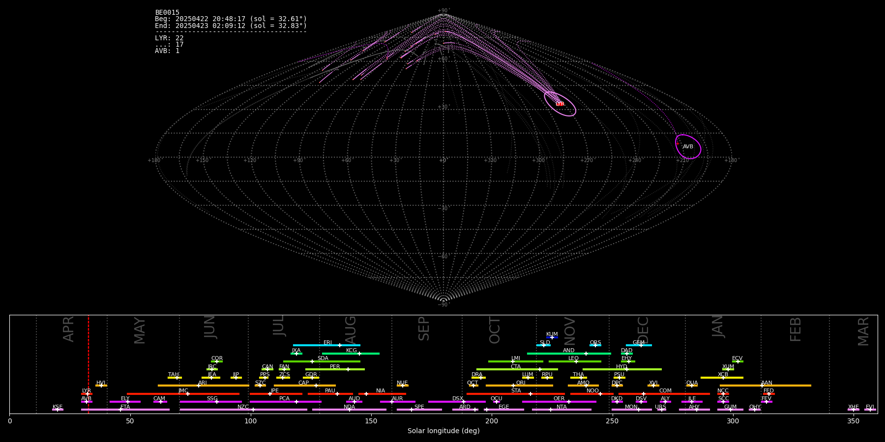Image resolution: width=885 pixels, height=442 pixels.
Task: Click the ORS shower label in timeline
Action: click(x=595, y=343)
